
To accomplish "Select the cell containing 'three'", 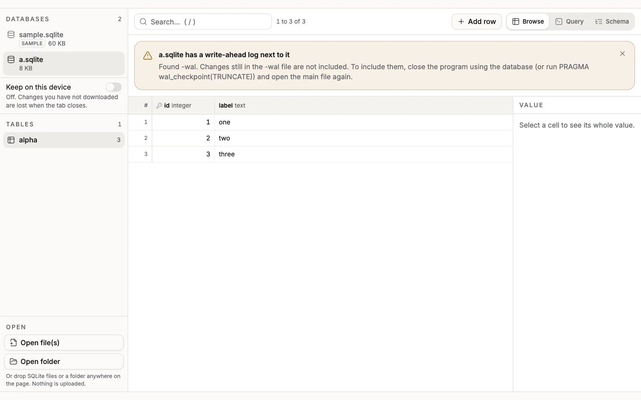I will [x=364, y=154].
